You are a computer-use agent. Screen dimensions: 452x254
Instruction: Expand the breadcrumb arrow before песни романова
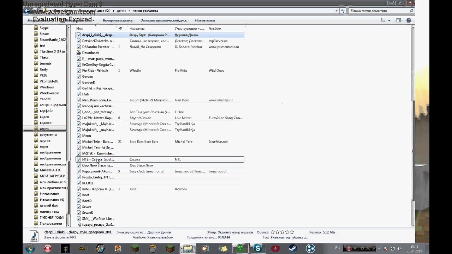129,11
